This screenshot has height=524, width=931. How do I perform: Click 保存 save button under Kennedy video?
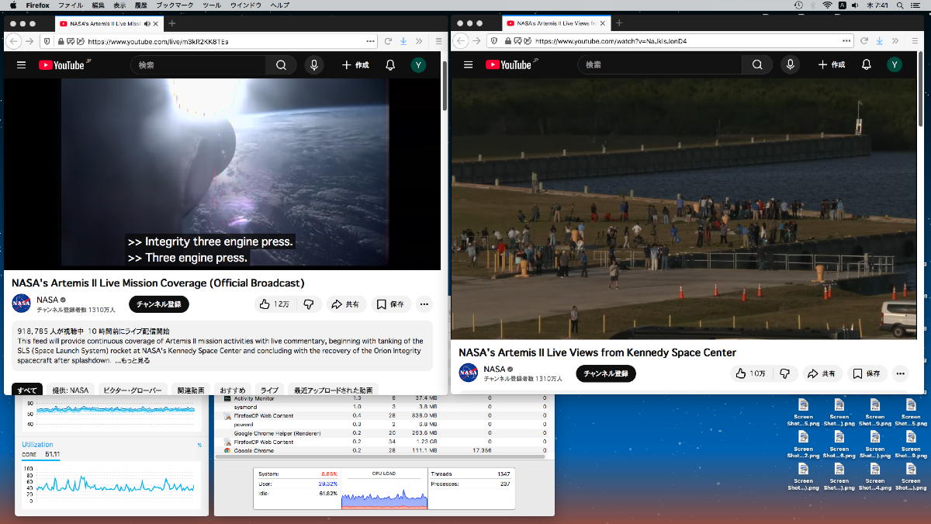[x=867, y=373]
